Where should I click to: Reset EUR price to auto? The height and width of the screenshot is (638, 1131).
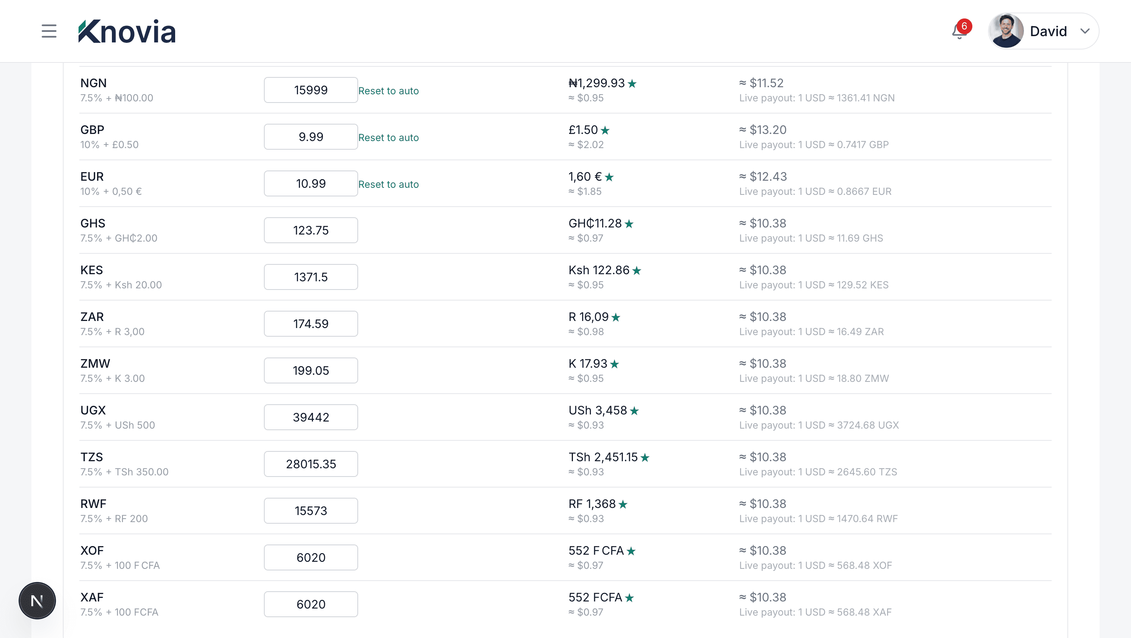tap(388, 184)
